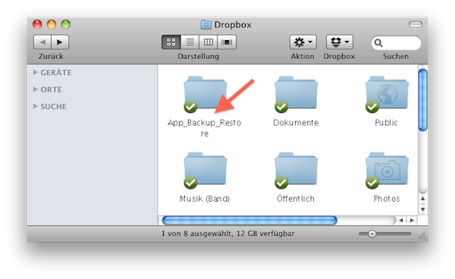Click the Öffentlich folder name label
Screen dimensions: 455x279
click(x=296, y=199)
